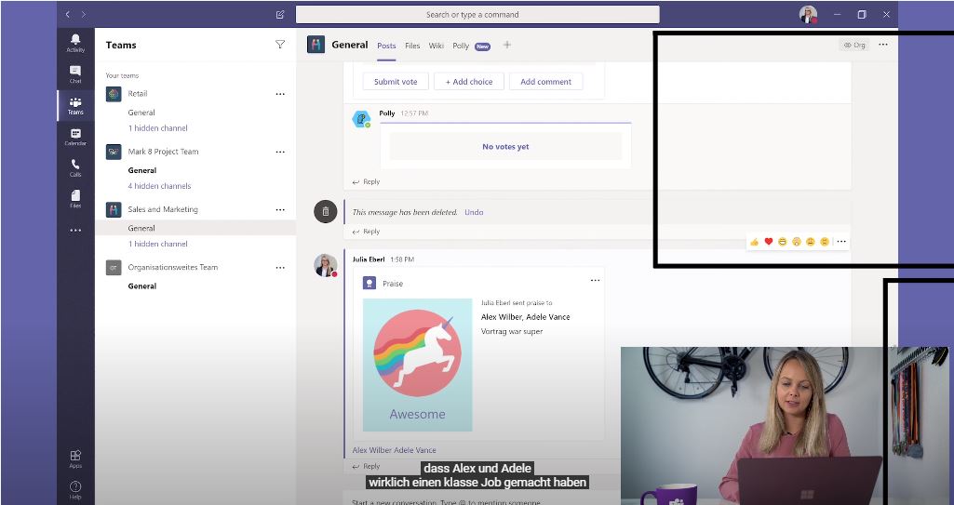Image resolution: width=954 pixels, height=505 pixels.
Task: Reply to the Polly message
Action: click(367, 181)
